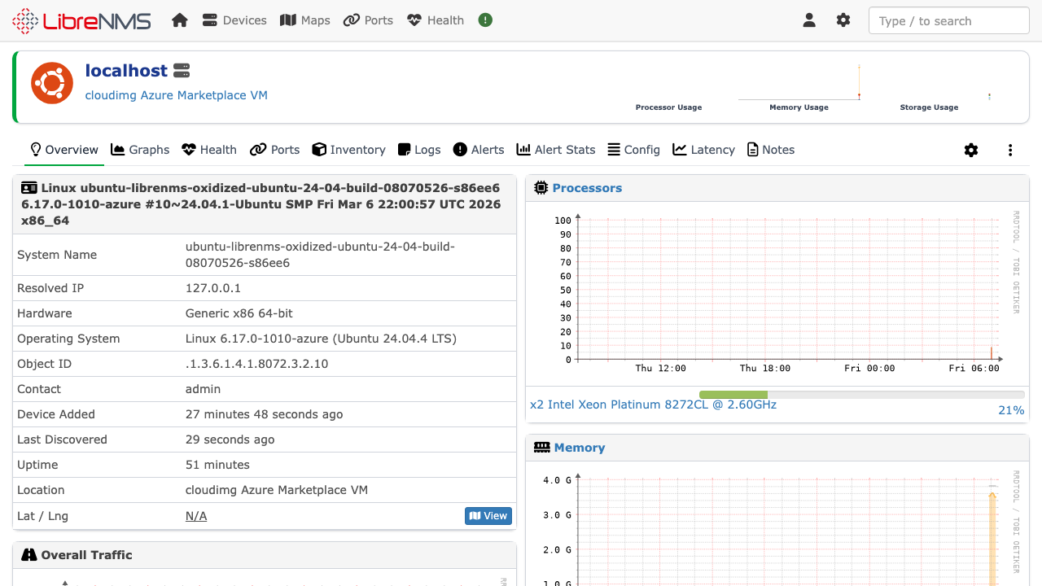The height and width of the screenshot is (586, 1042).
Task: Click the Contact value admin
Action: [x=204, y=389]
